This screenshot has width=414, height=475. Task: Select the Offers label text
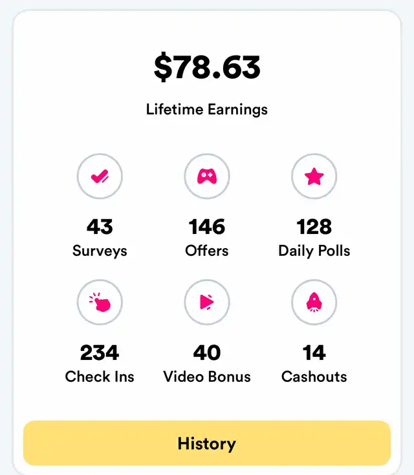pos(207,251)
